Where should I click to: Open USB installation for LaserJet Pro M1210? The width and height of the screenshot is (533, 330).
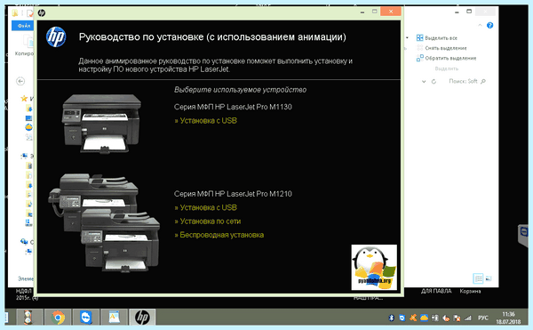click(206, 207)
